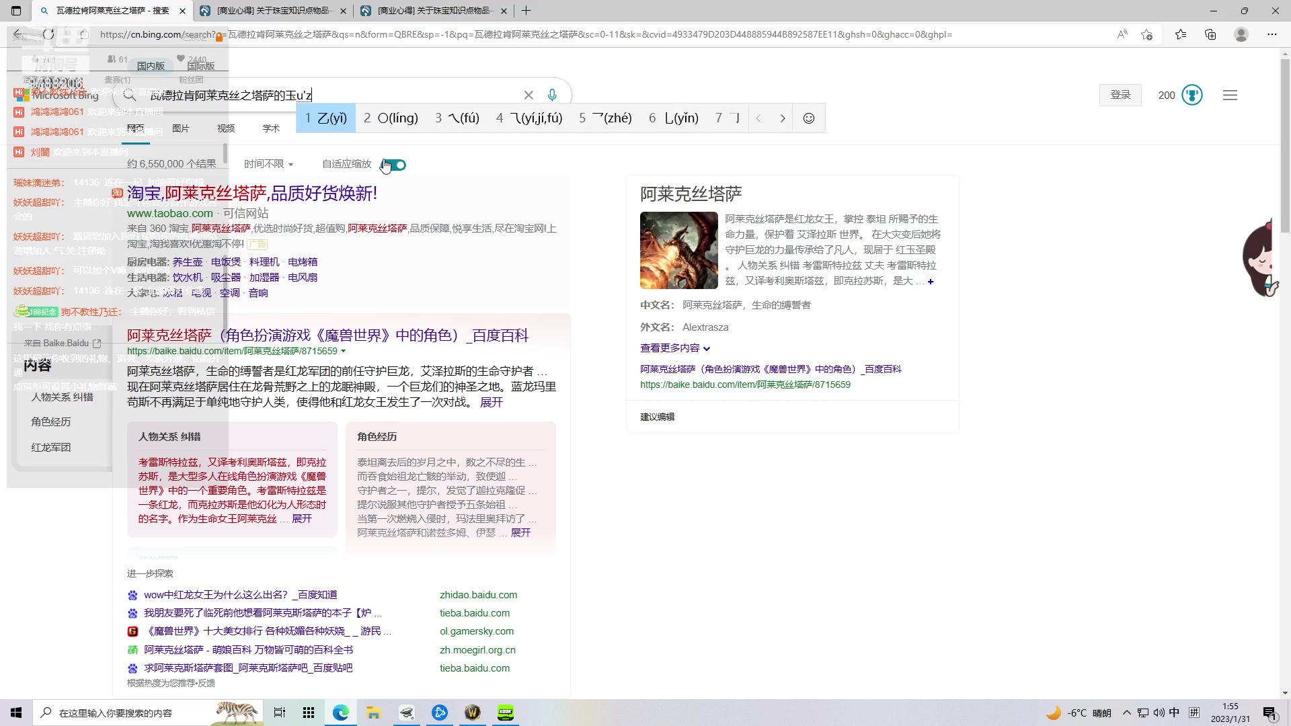Open tab actions menu icon
The width and height of the screenshot is (1291, 726).
click(x=16, y=11)
